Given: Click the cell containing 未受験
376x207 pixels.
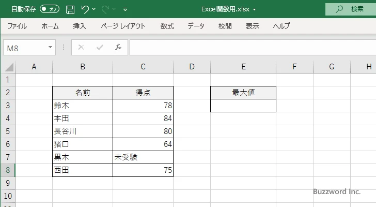Looking at the screenshot, I should coord(143,157).
